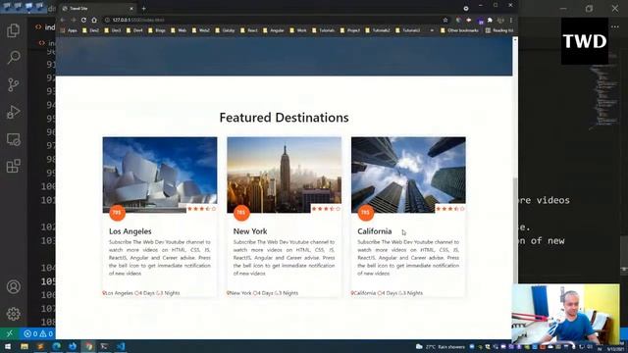Open the Blogs bookmark folder

[157, 30]
